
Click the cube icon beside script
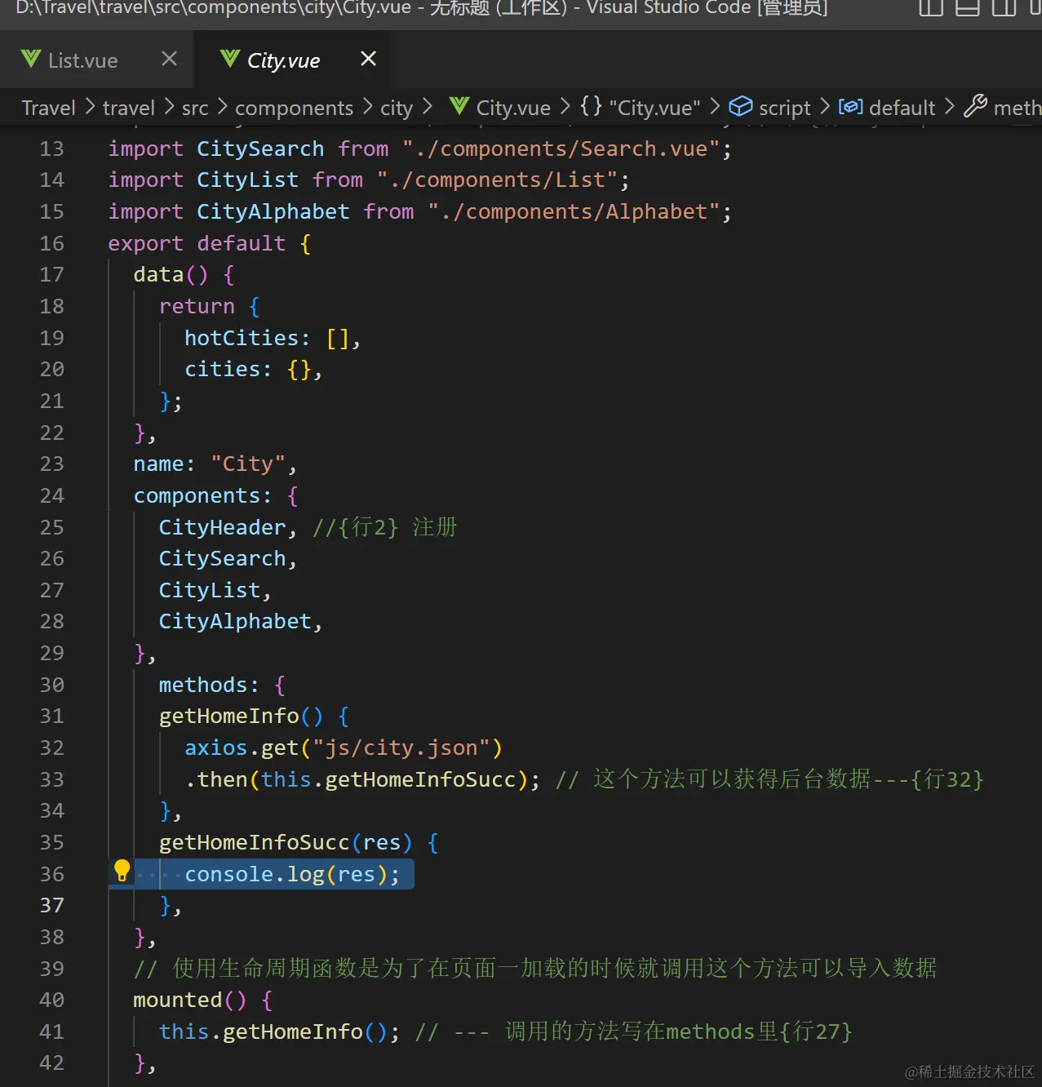point(740,107)
